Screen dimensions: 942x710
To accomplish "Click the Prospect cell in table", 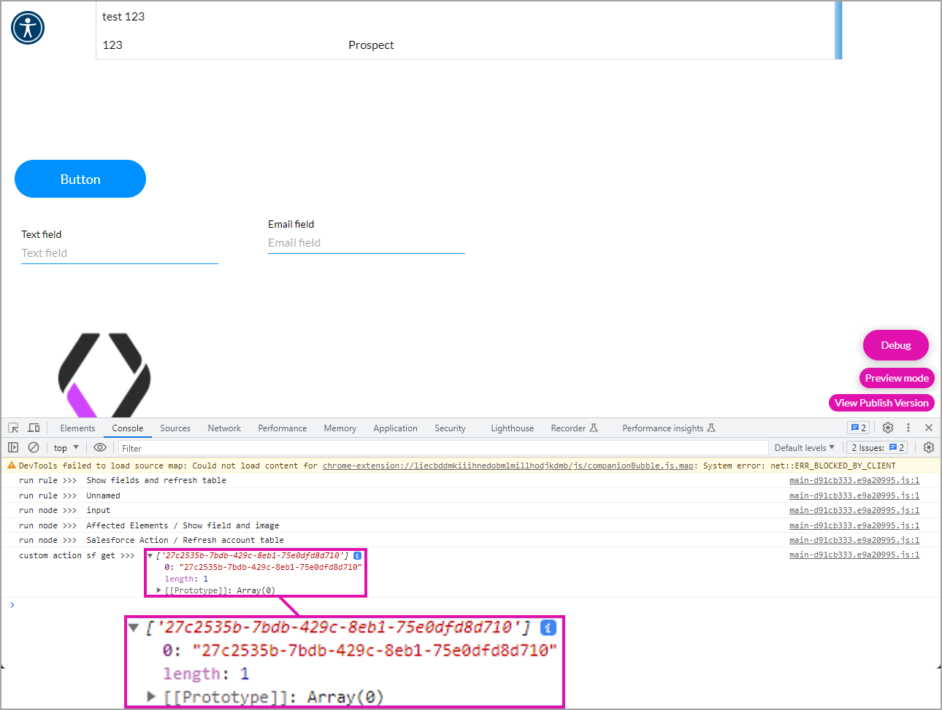I will [x=371, y=45].
